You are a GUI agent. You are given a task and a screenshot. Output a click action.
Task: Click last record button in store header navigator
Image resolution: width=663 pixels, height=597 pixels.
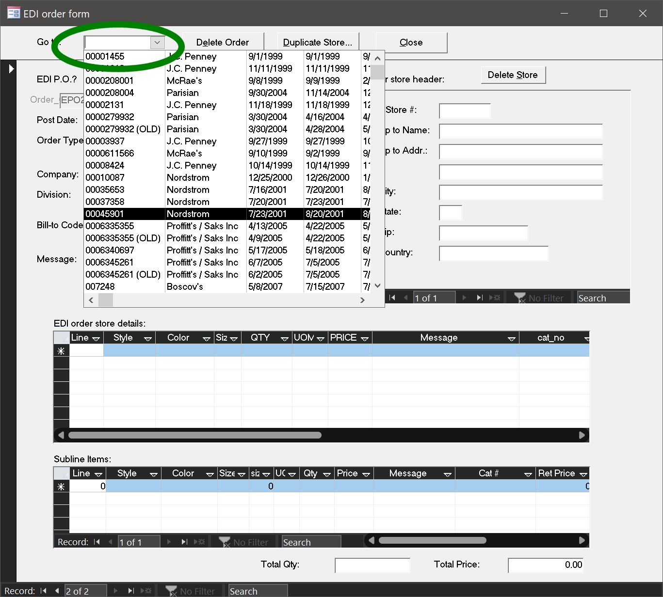(x=480, y=298)
